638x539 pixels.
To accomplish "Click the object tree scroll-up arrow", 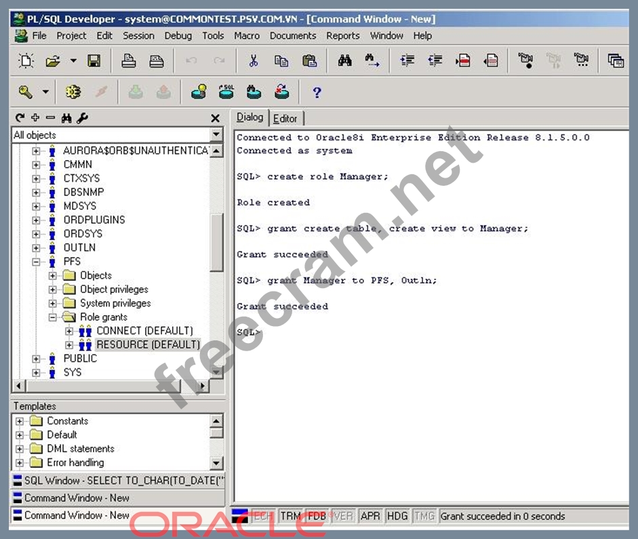I will click(216, 151).
